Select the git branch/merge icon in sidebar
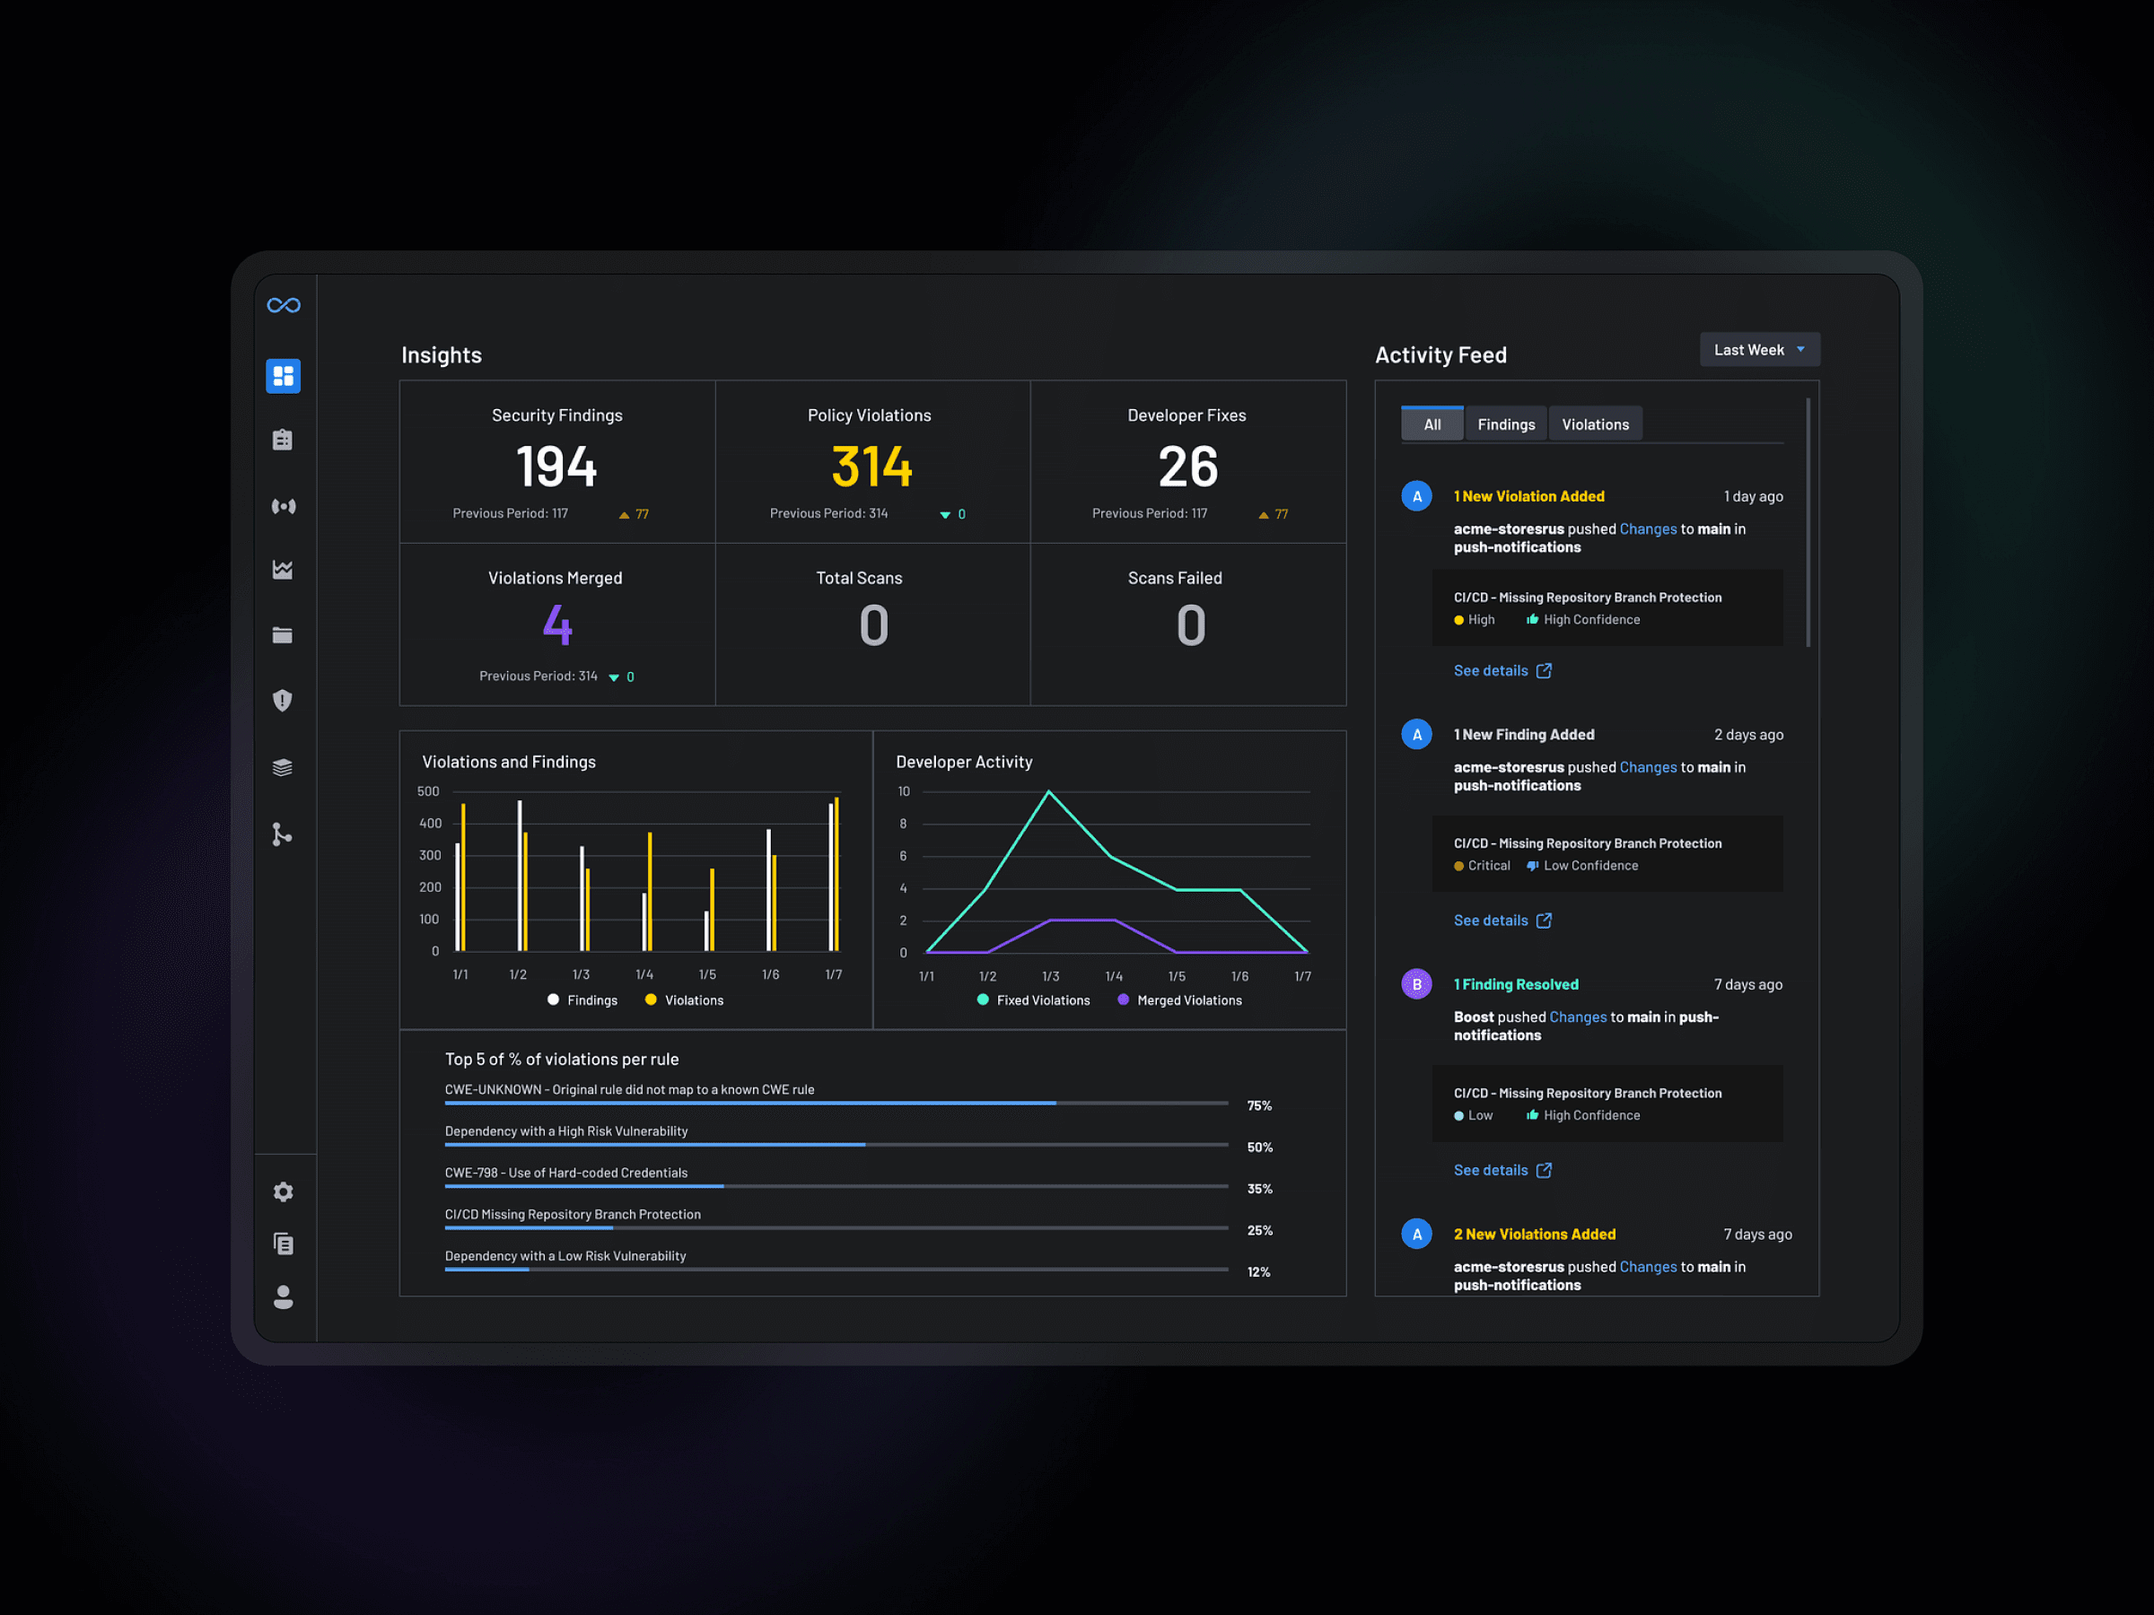2154x1615 pixels. pos(284,831)
